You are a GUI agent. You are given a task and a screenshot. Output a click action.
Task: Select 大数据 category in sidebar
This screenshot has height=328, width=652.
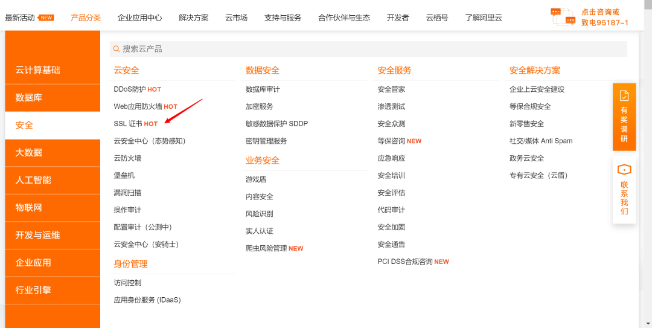53,153
